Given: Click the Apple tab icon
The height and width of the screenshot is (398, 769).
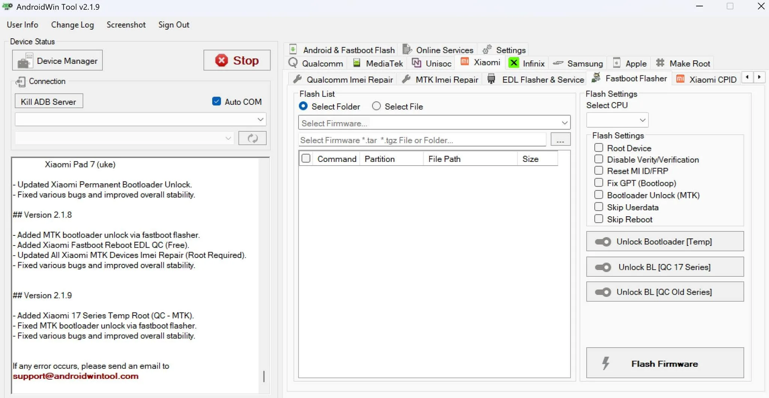Looking at the screenshot, I should [x=616, y=63].
